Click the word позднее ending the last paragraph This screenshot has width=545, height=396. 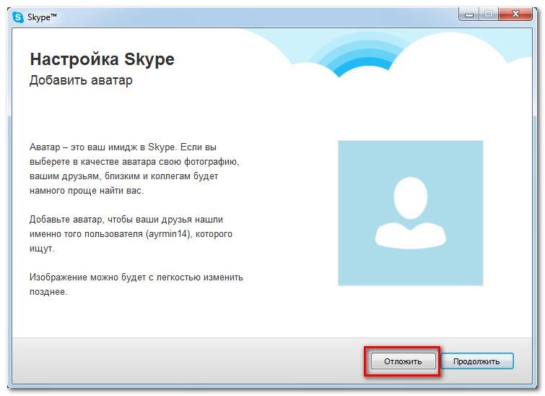[48, 292]
